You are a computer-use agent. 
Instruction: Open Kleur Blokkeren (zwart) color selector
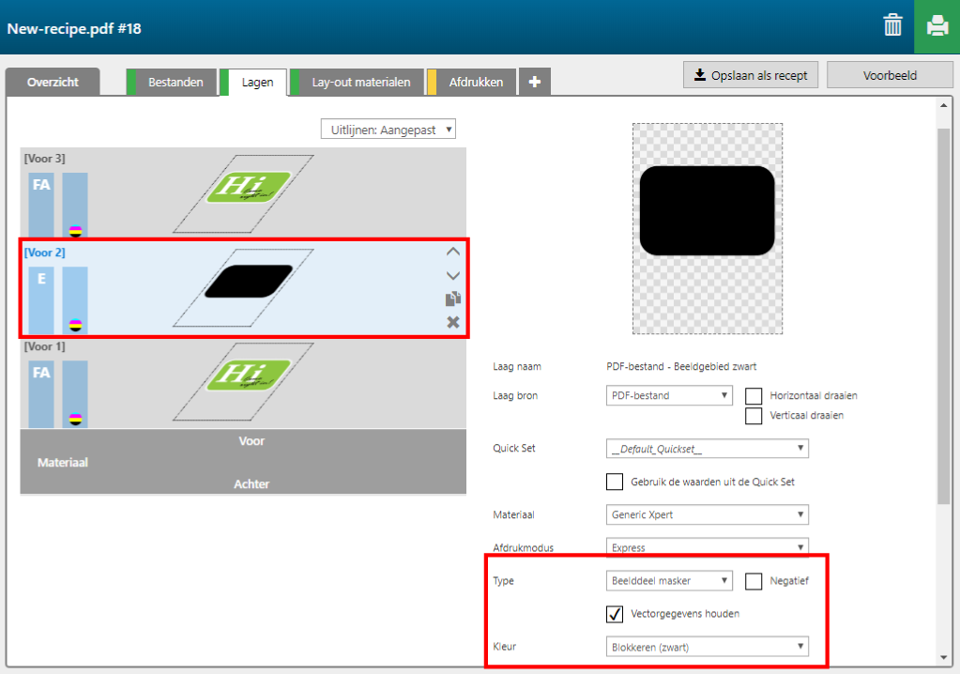click(x=708, y=646)
